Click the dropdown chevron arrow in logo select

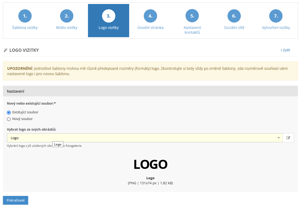click(279, 138)
